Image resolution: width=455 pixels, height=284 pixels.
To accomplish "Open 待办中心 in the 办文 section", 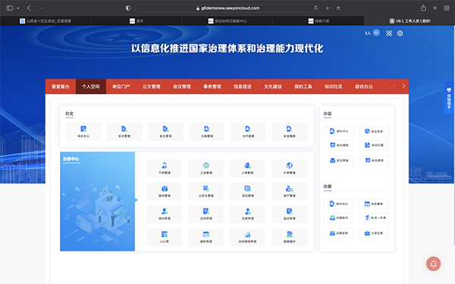I will point(83,132).
